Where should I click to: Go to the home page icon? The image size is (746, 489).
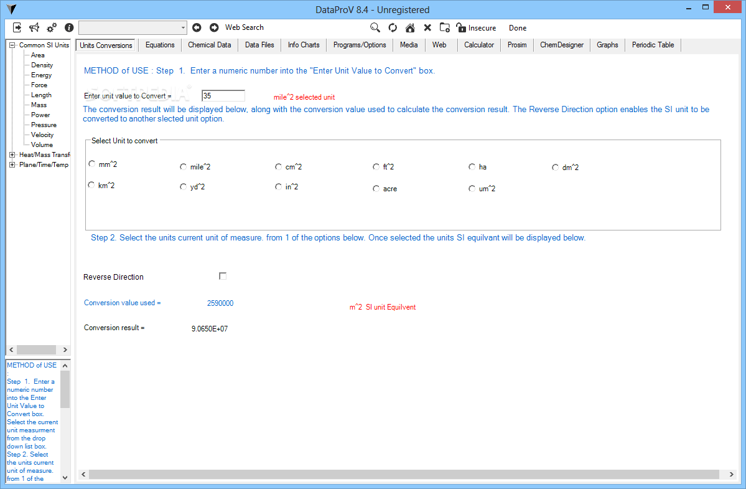pos(409,27)
